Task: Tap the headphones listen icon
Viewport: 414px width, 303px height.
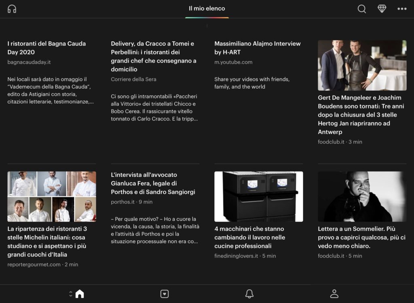Action: (x=12, y=9)
